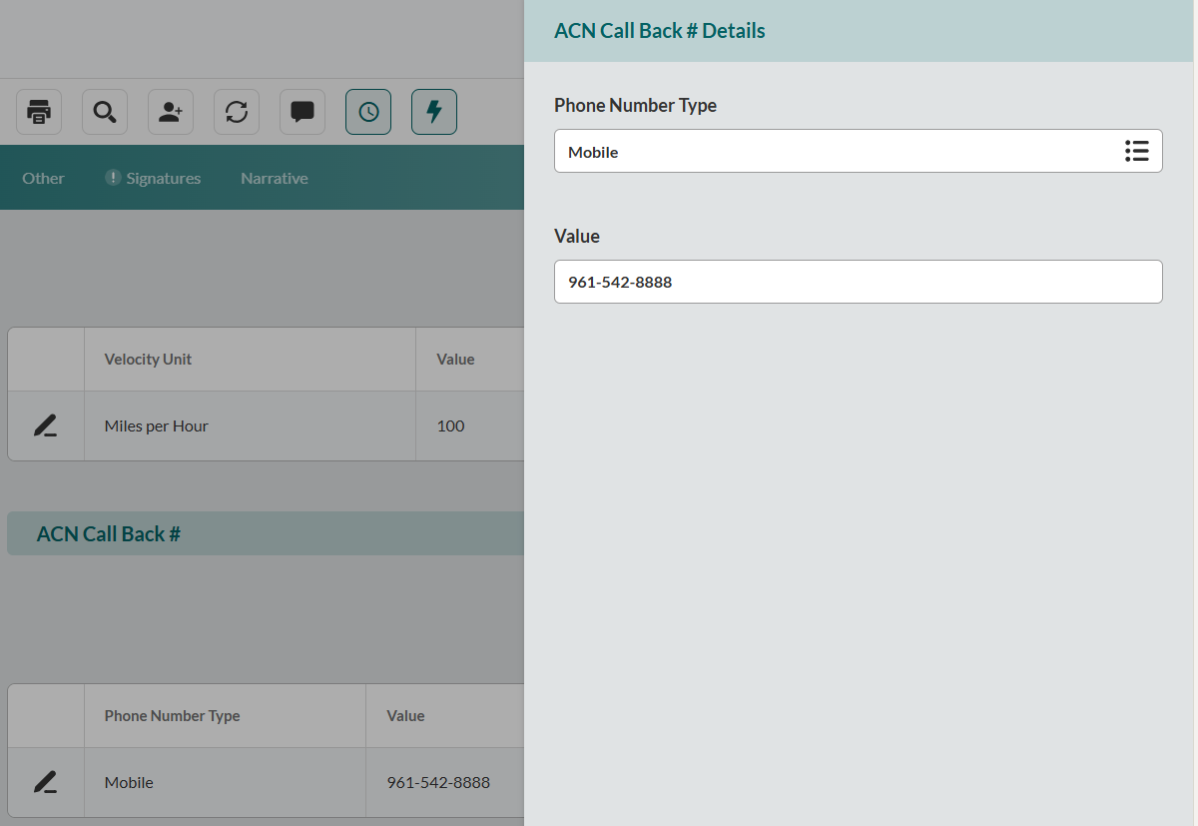Screen dimensions: 1198x826
Task: Open the list icon in Phone Number Type
Action: point(1136,152)
